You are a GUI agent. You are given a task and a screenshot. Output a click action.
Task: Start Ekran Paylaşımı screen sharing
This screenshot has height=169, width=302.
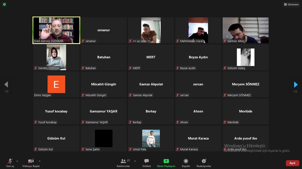click(166, 163)
